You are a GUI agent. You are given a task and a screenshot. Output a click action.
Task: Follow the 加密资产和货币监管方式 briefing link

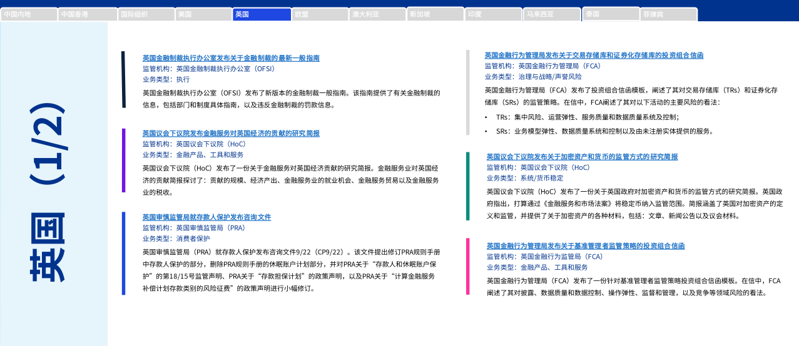[x=582, y=157]
